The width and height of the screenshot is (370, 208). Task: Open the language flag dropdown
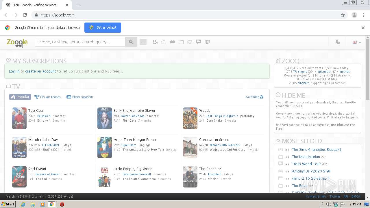tap(356, 42)
